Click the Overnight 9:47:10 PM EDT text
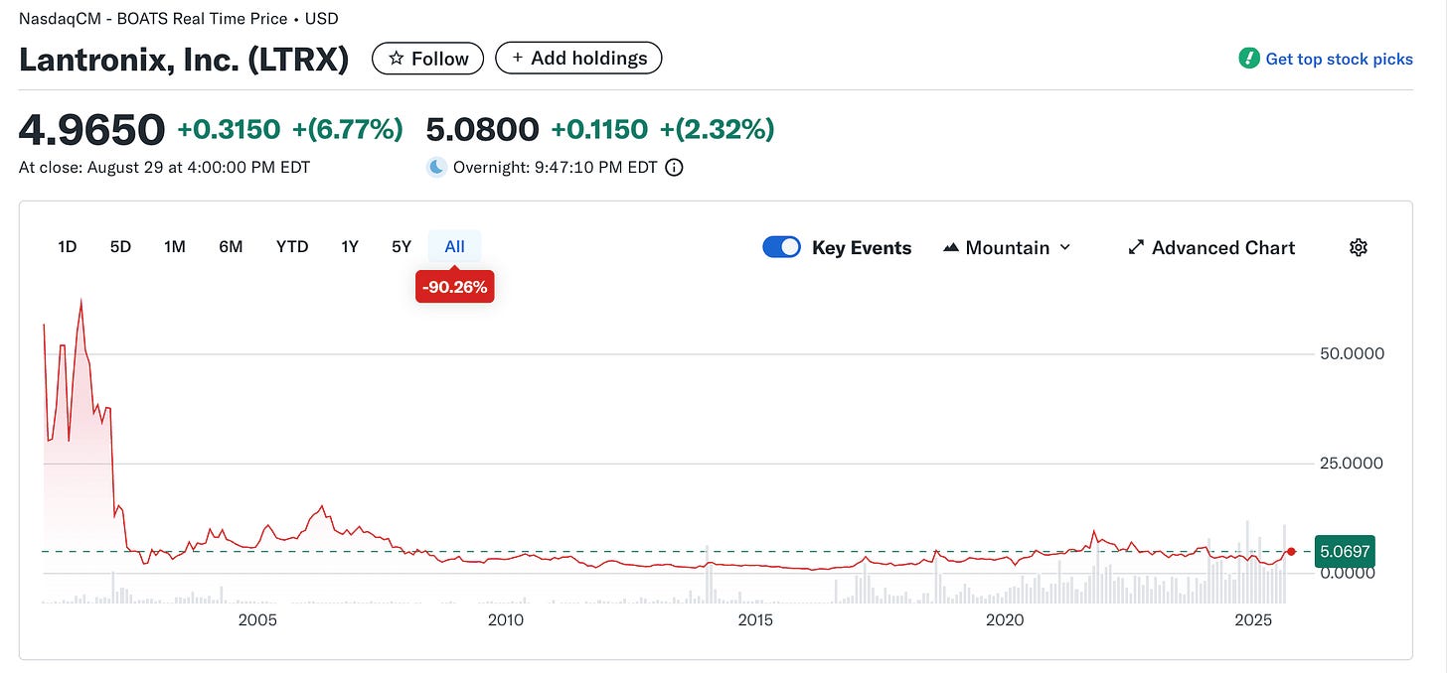This screenshot has width=1447, height=673. pyautogui.click(x=555, y=168)
